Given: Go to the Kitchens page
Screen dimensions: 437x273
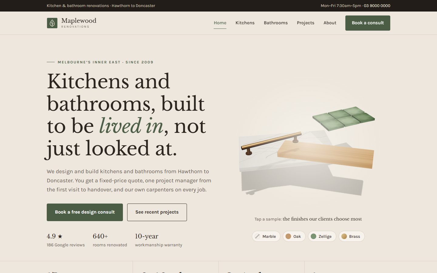Looking at the screenshot, I should 245,23.
